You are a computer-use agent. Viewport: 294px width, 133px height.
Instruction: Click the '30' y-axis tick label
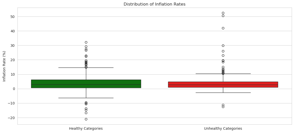coord(13,46)
